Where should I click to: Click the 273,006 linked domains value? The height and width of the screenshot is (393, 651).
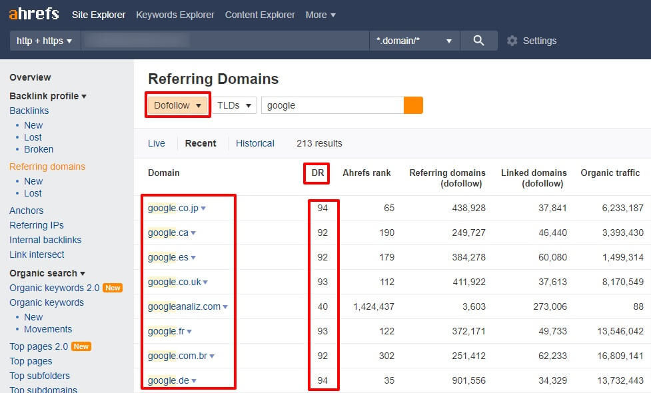pos(550,306)
